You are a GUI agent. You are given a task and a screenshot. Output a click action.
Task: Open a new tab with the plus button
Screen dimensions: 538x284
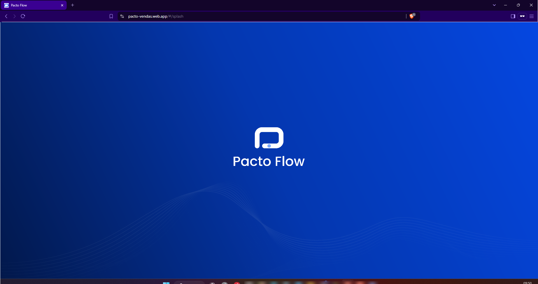[73, 5]
